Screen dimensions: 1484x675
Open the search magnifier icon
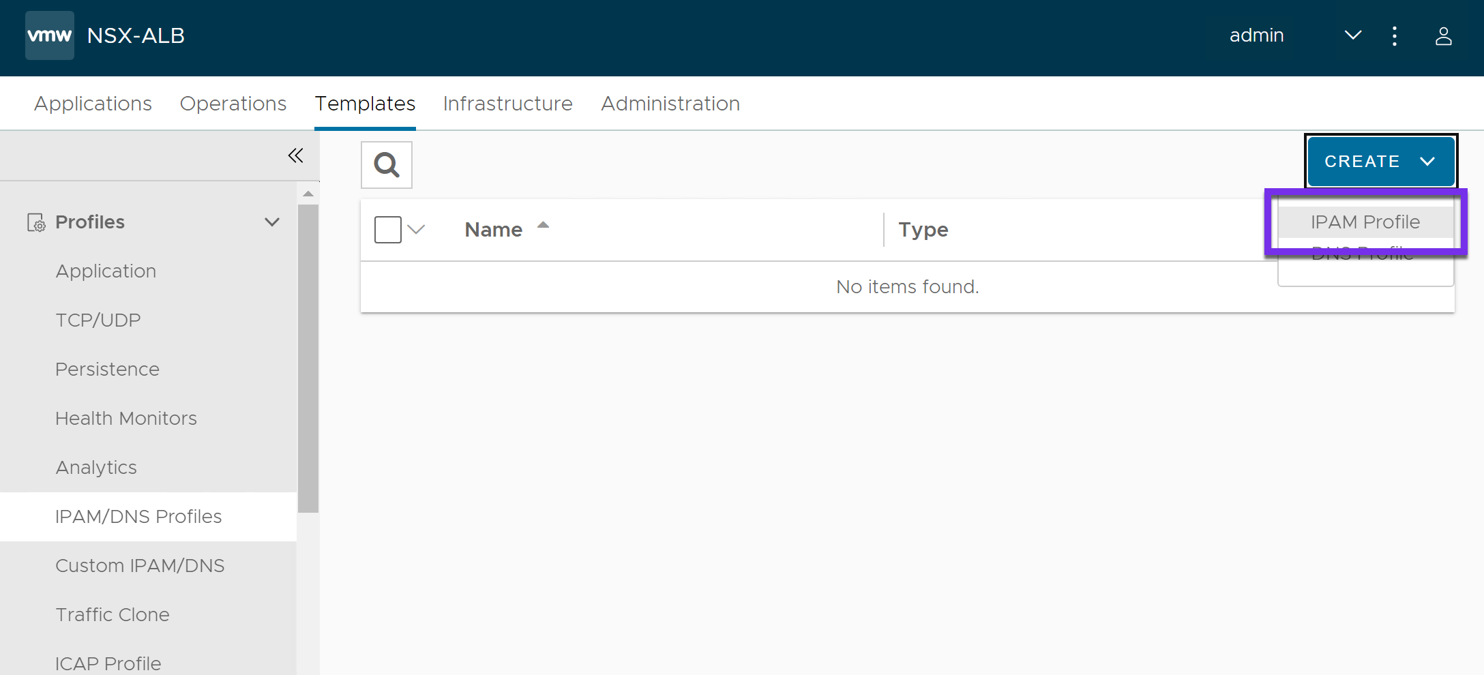coord(387,165)
